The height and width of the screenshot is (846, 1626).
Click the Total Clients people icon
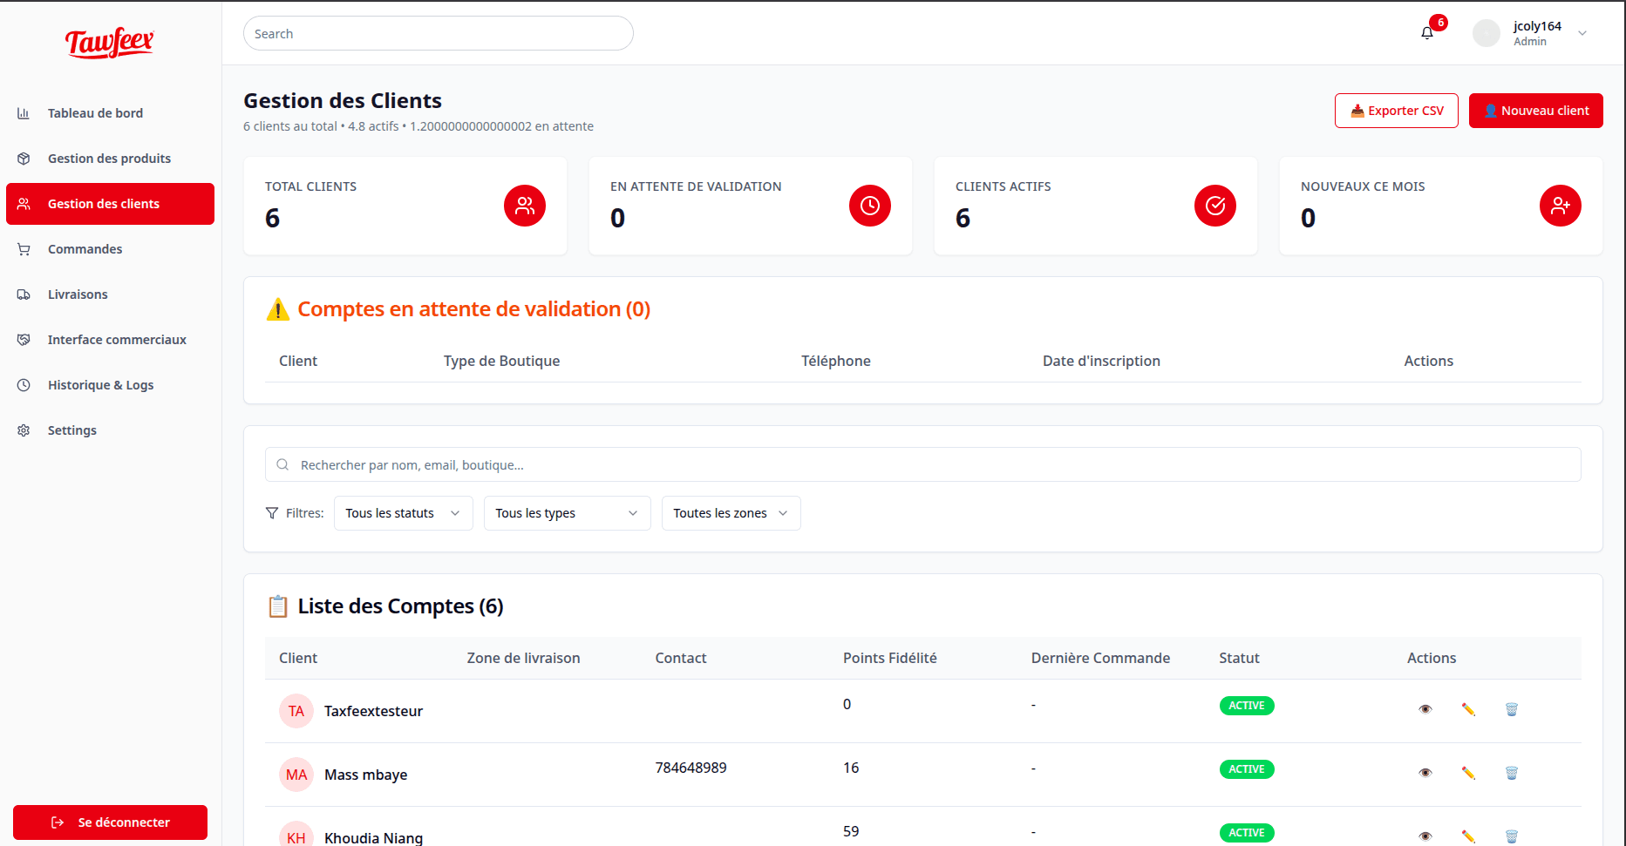click(x=525, y=206)
